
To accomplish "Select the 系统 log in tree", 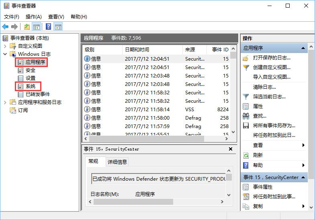I will pos(31,86).
